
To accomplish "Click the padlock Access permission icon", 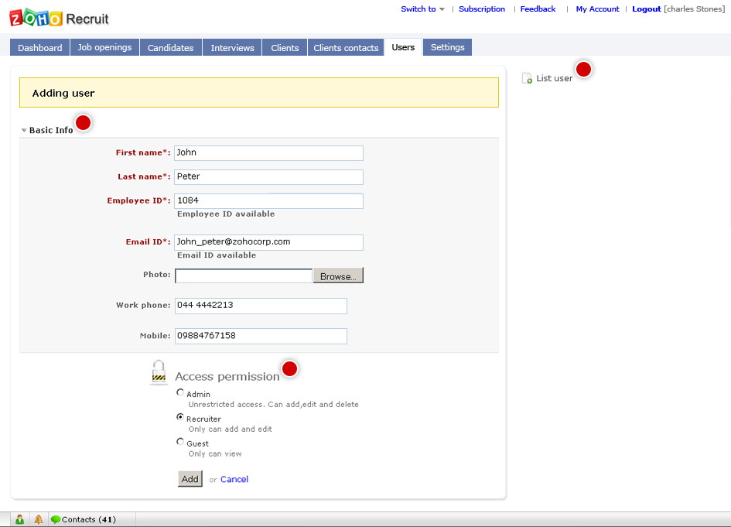I will [159, 372].
